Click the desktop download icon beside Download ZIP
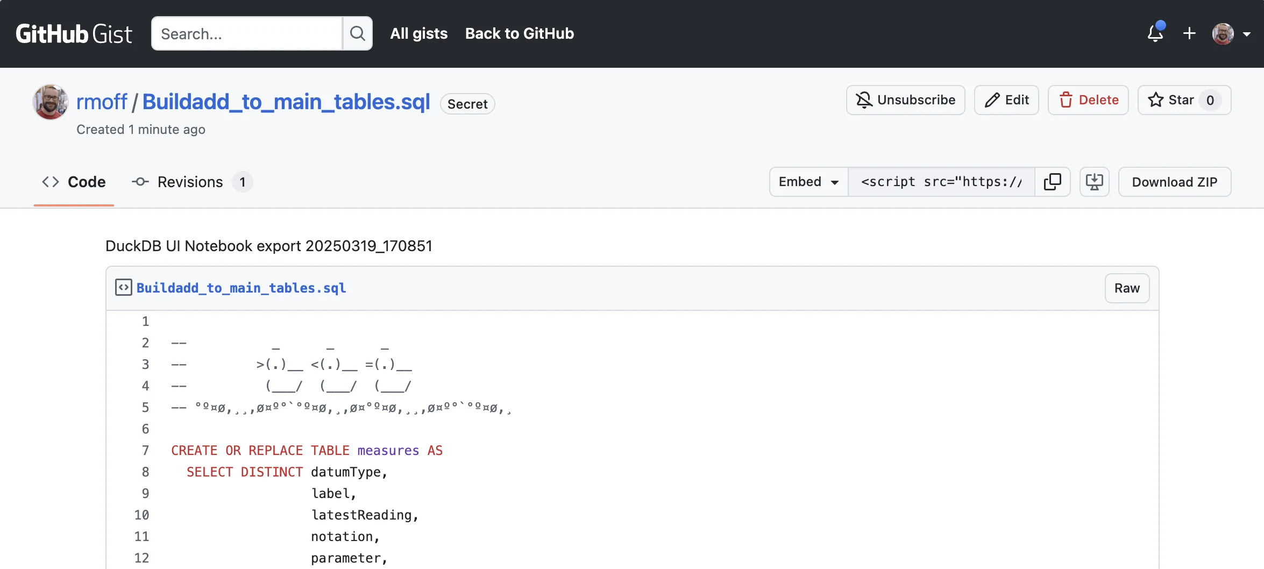The height and width of the screenshot is (569, 1264). click(x=1095, y=182)
